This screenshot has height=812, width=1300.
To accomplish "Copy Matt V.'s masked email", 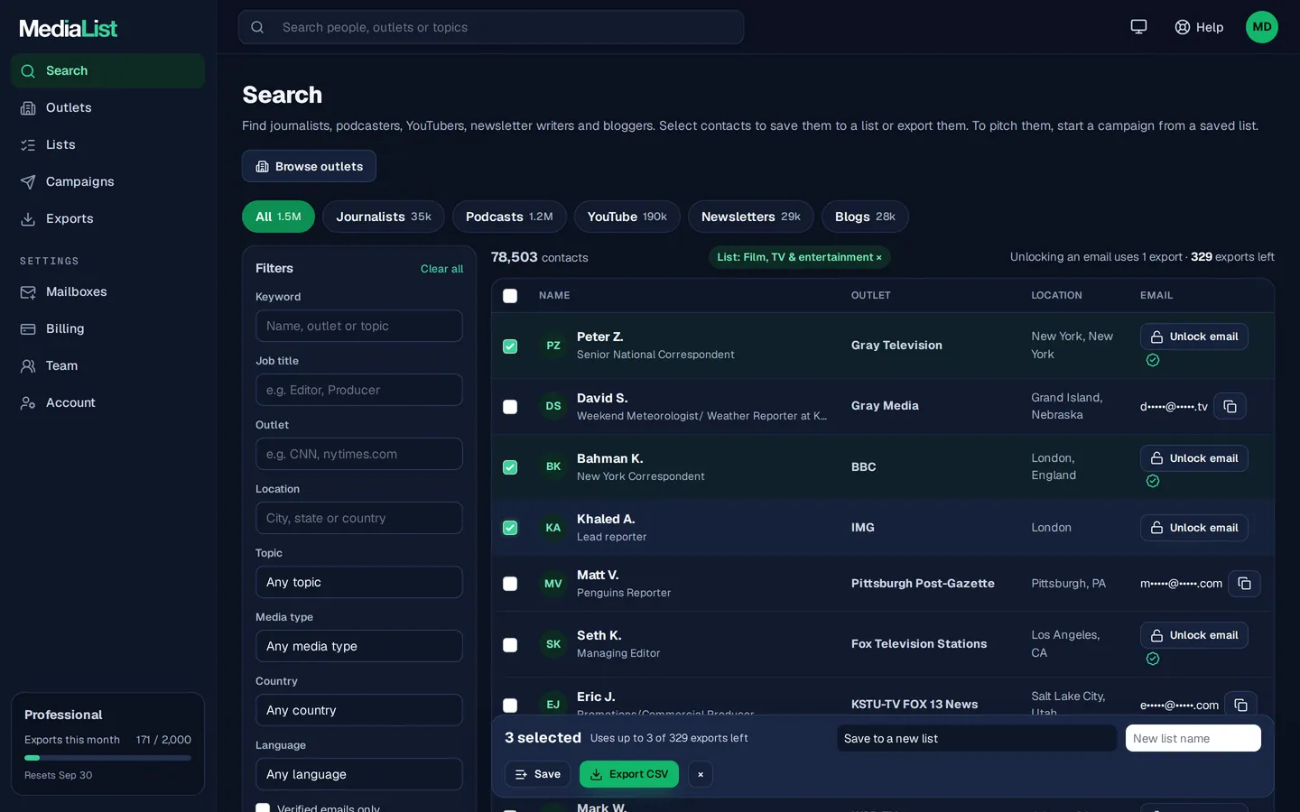I will (x=1244, y=584).
